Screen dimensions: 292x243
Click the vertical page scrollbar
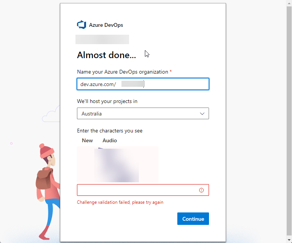point(289,121)
